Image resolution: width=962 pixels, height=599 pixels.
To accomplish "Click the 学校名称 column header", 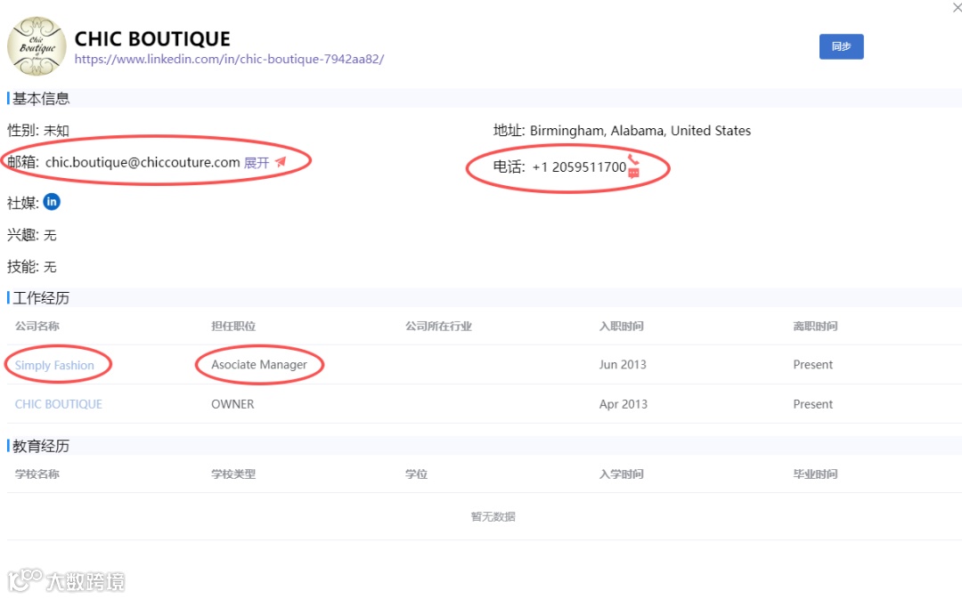I will [37, 474].
